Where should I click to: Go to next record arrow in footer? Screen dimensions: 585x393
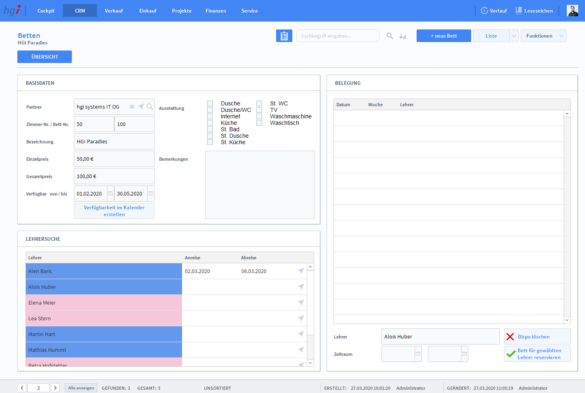56,388
